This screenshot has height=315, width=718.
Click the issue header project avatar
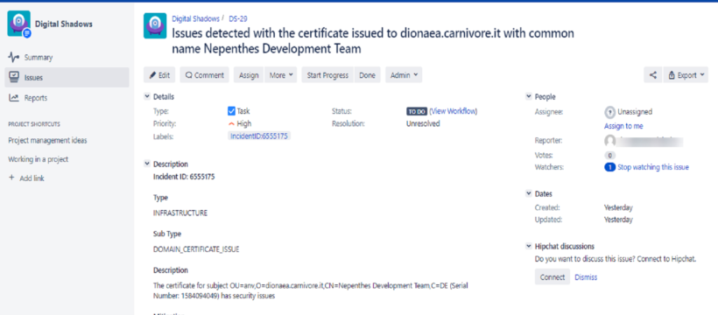pos(155,25)
